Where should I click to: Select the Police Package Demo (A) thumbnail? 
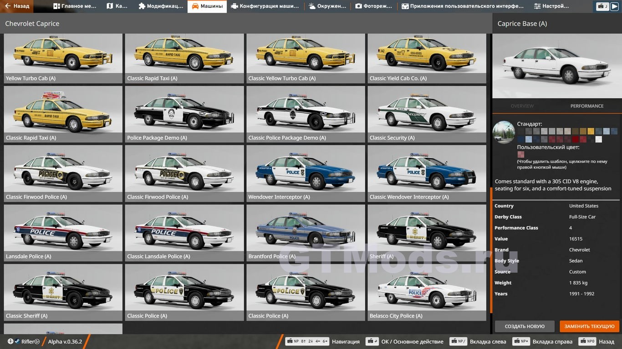[184, 114]
